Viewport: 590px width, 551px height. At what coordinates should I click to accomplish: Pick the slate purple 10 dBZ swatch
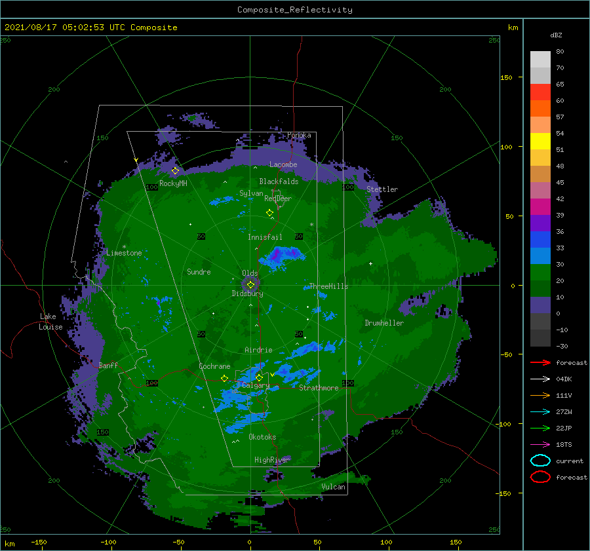point(540,305)
